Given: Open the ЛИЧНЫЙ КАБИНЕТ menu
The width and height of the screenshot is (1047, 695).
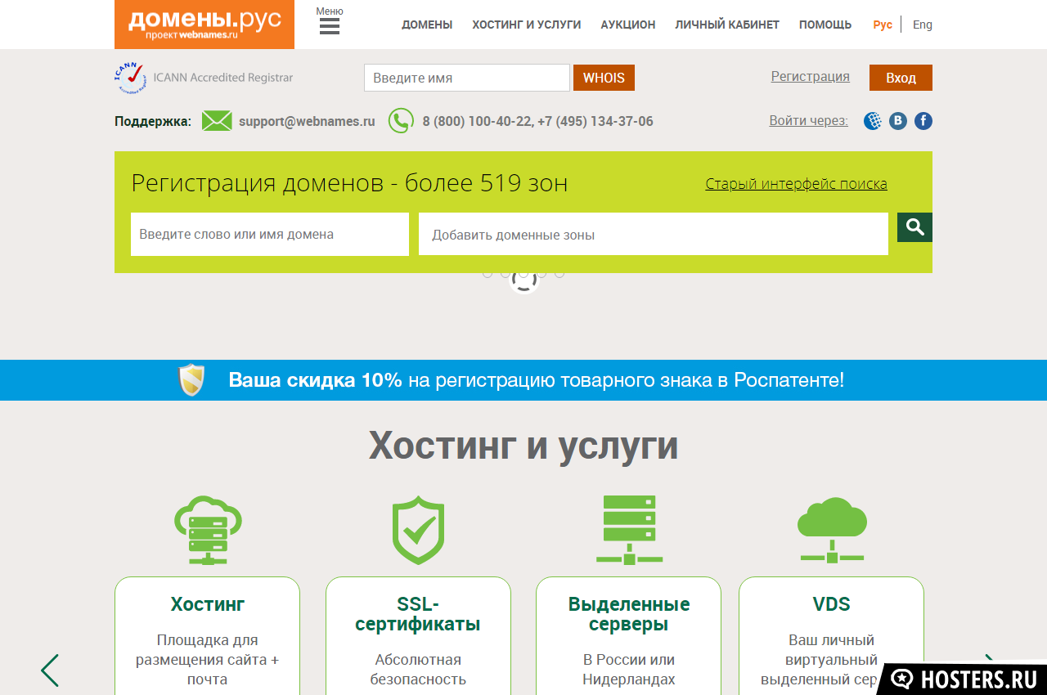Looking at the screenshot, I should [x=727, y=25].
